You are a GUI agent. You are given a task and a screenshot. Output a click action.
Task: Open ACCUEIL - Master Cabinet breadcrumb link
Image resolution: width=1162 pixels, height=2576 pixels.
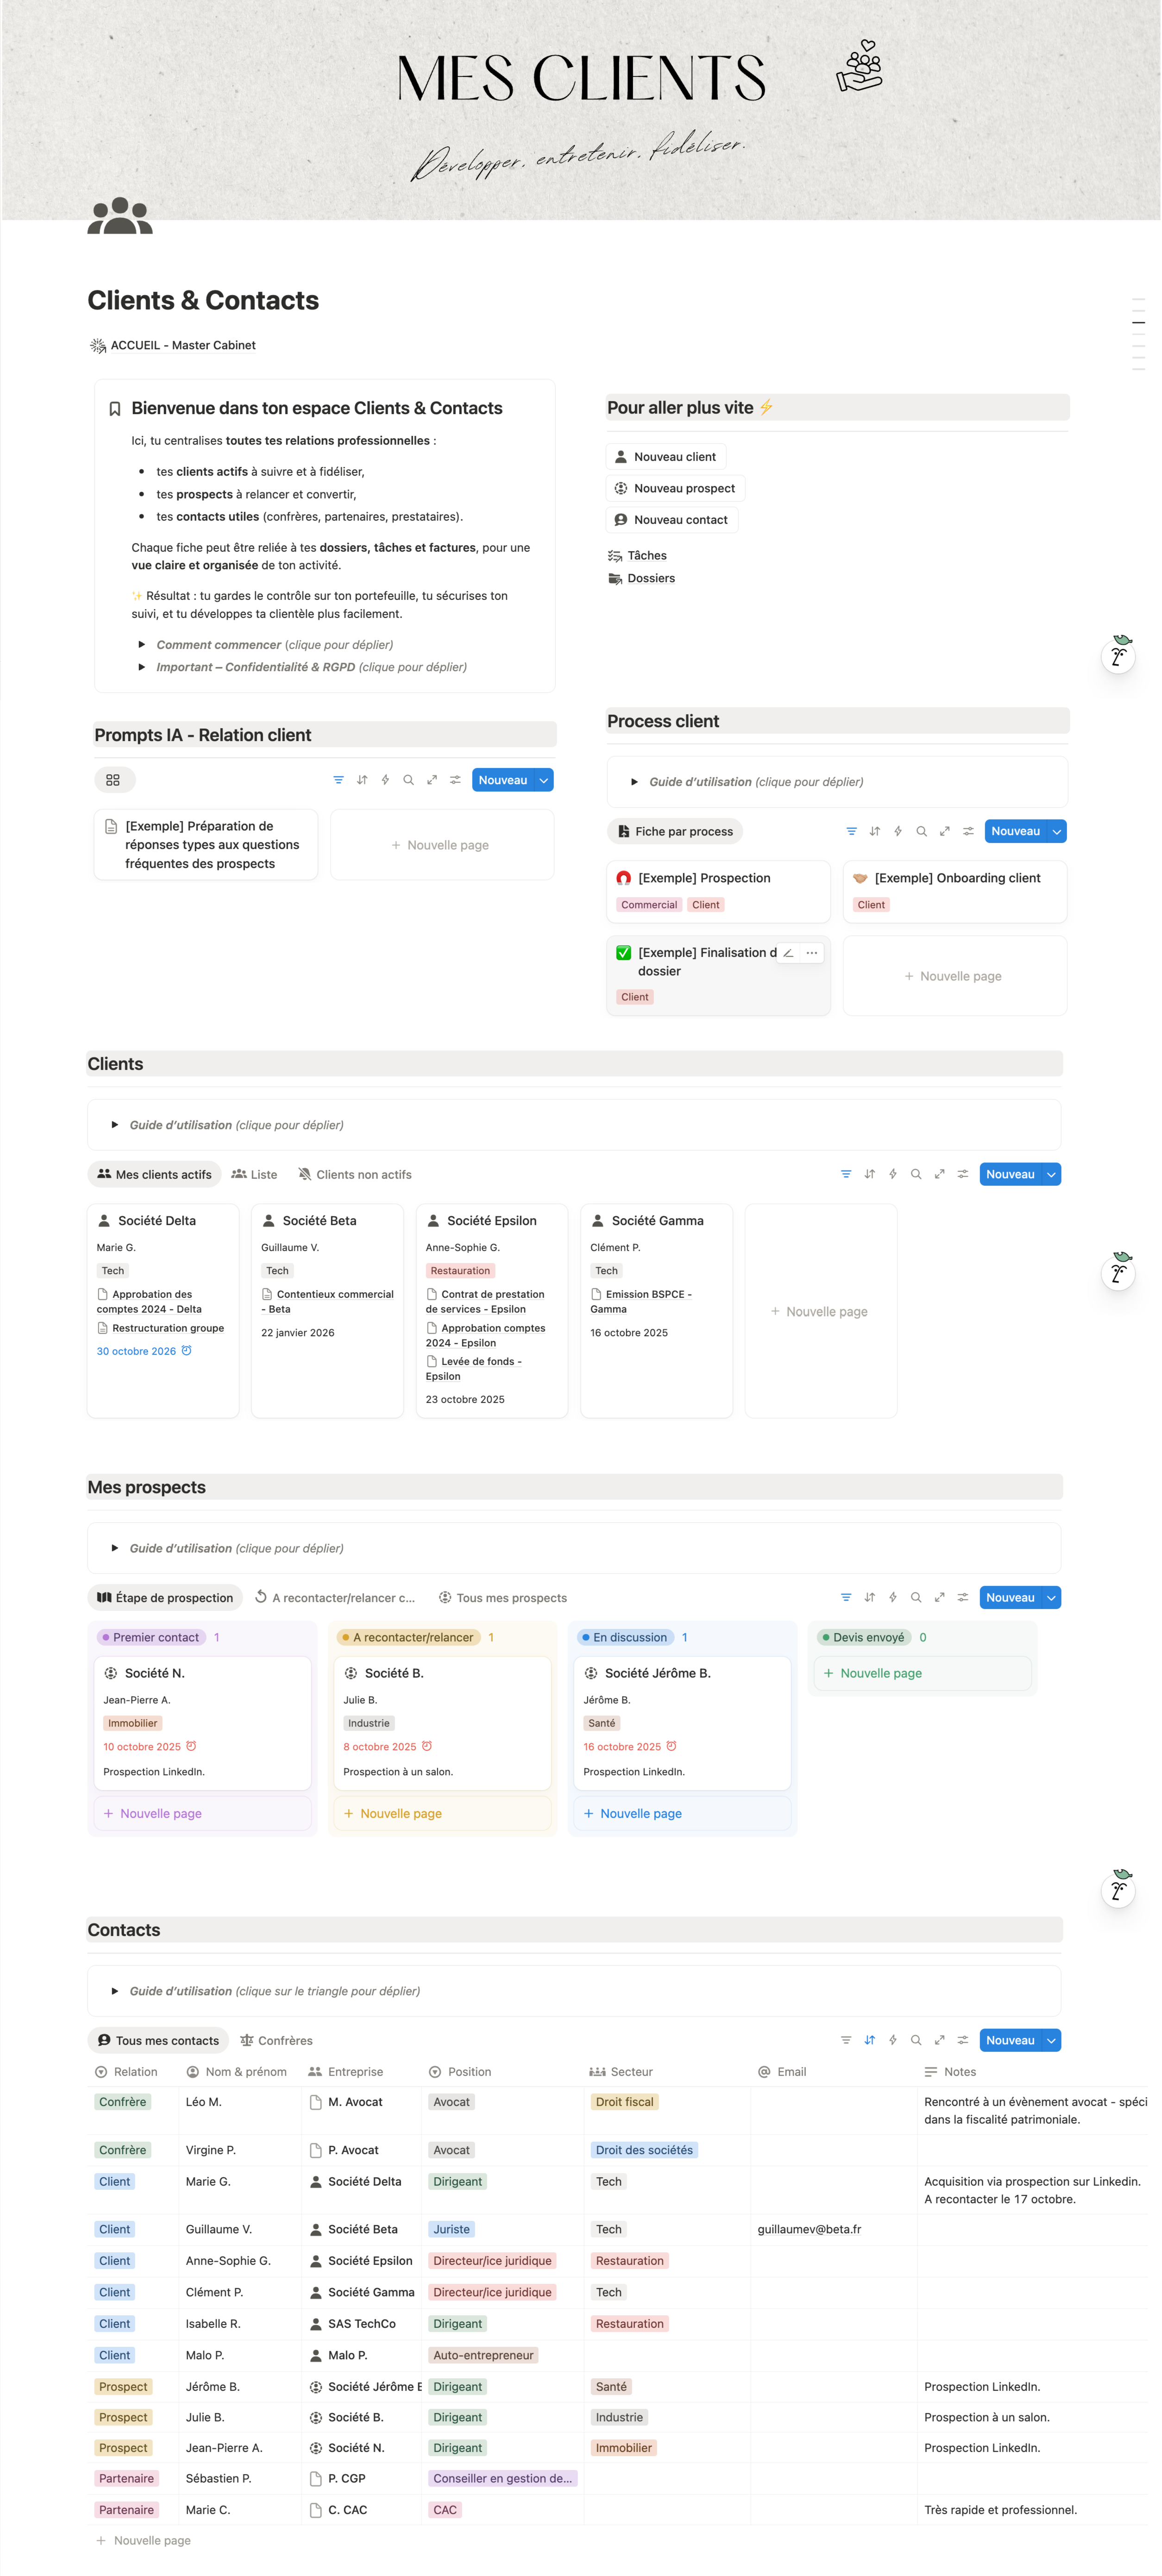[173, 345]
